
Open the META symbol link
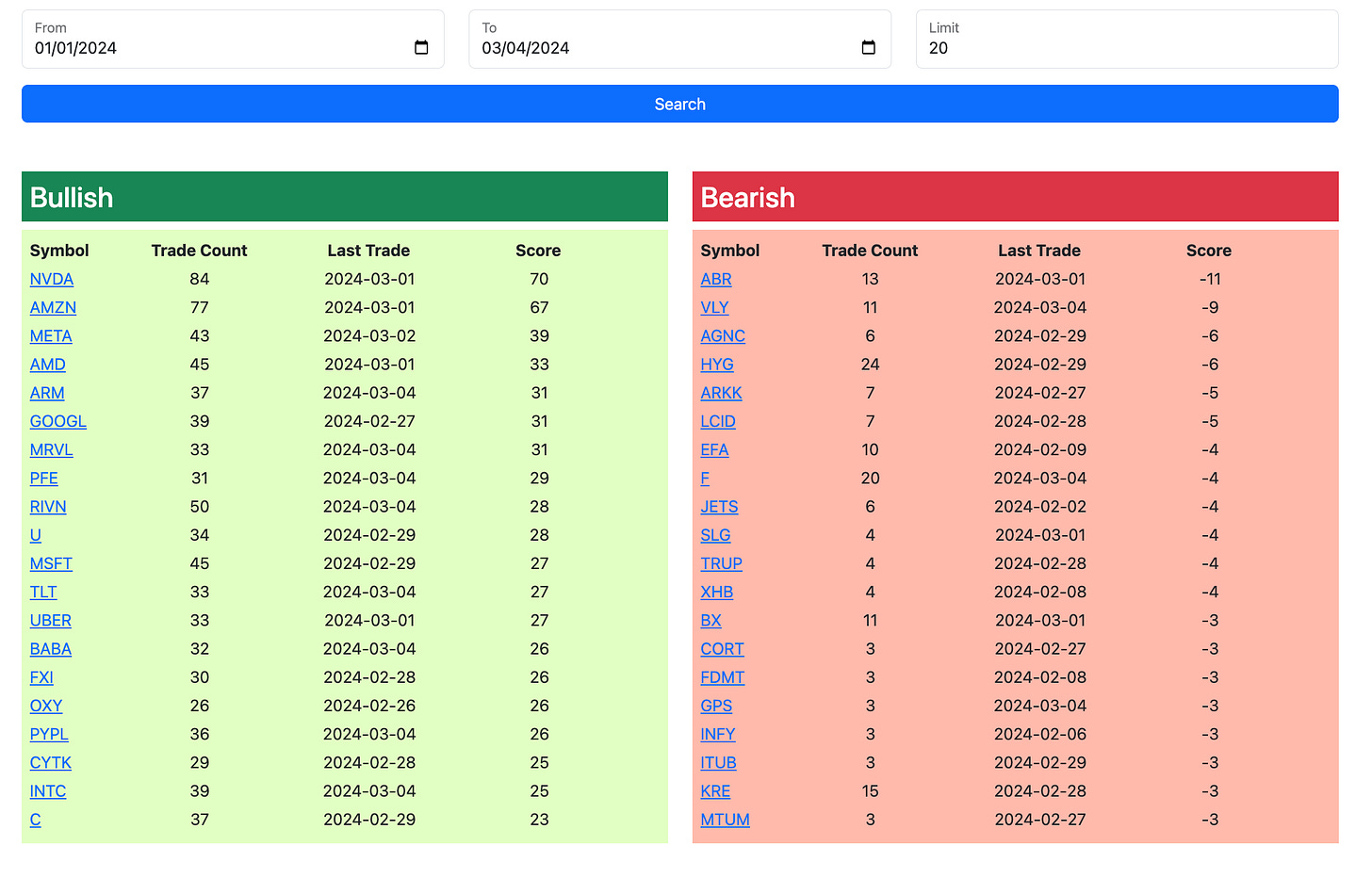(x=51, y=335)
